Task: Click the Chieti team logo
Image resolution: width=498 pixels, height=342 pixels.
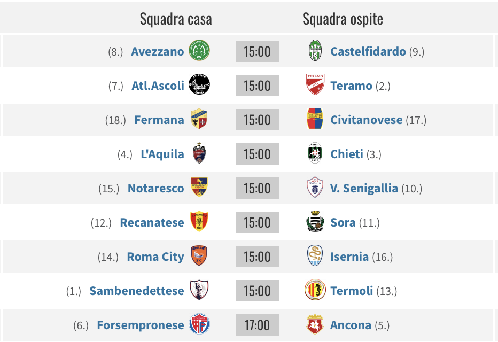Action: (x=315, y=154)
